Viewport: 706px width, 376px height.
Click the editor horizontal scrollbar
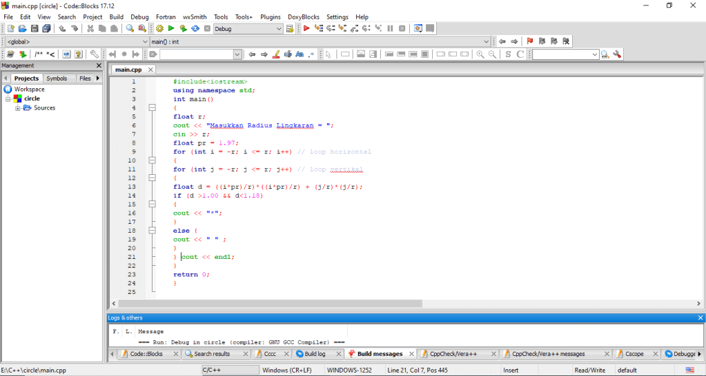coord(269,303)
